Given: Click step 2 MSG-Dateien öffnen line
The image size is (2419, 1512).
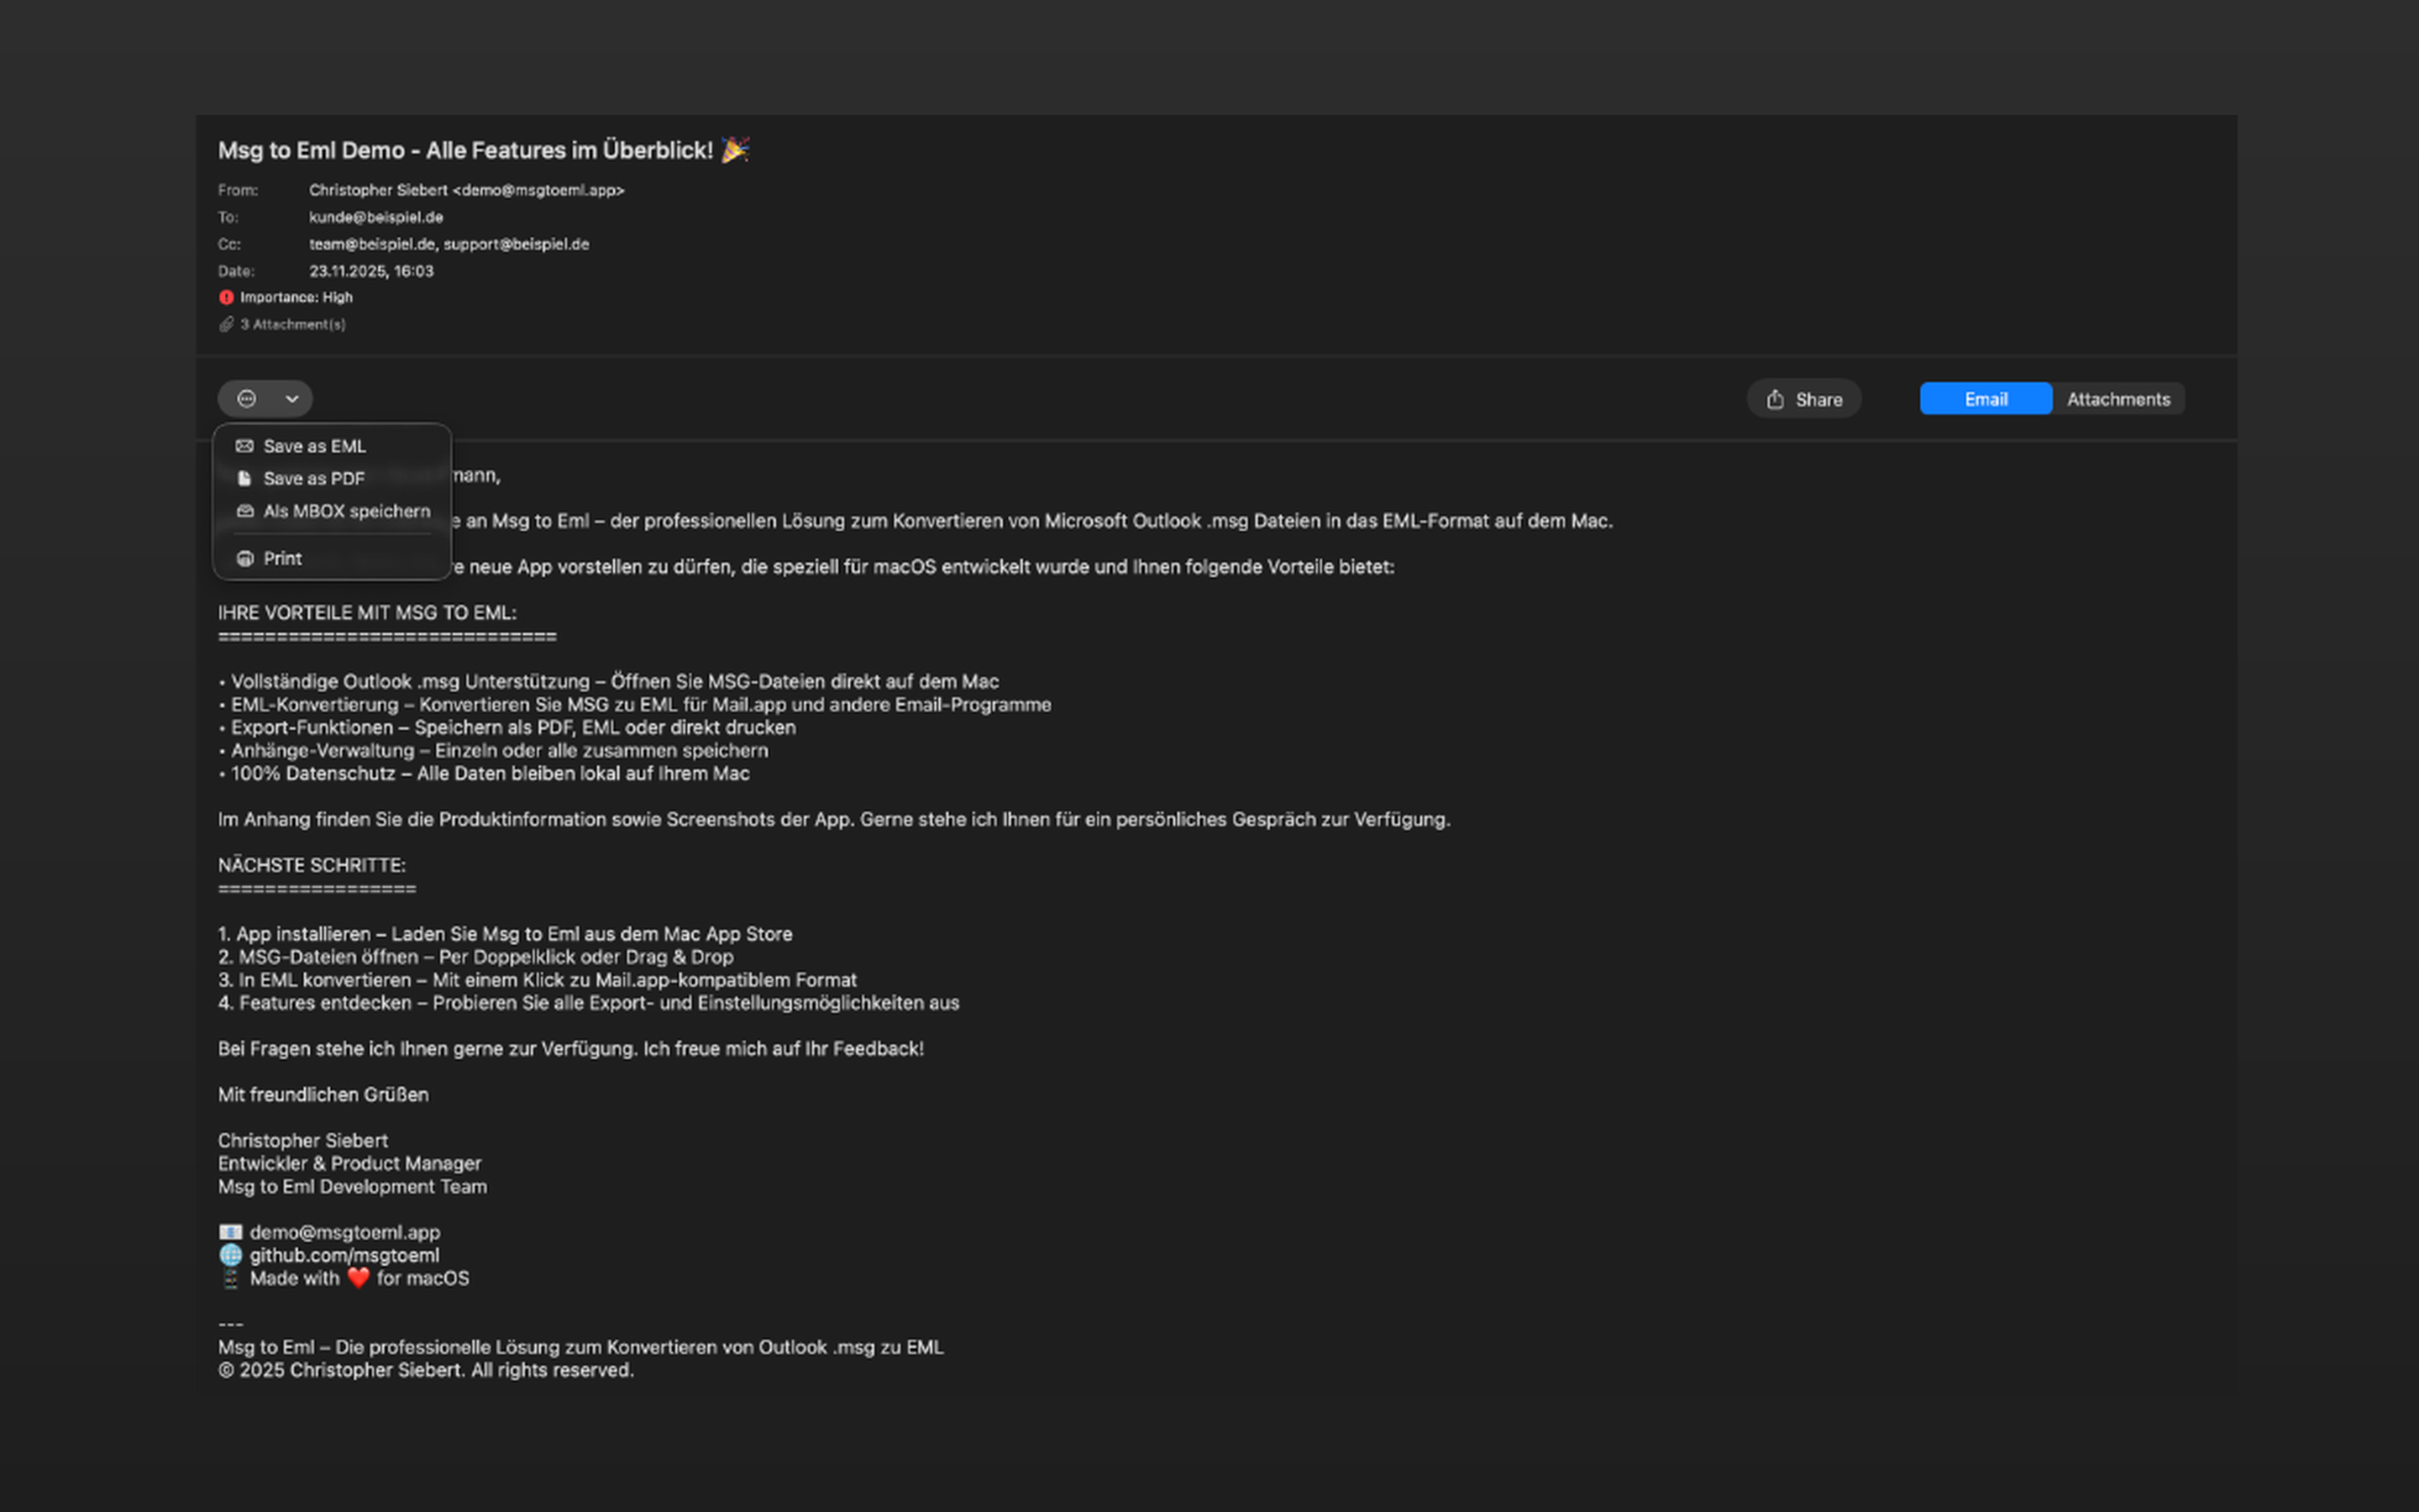Looking at the screenshot, I should coord(475,957).
